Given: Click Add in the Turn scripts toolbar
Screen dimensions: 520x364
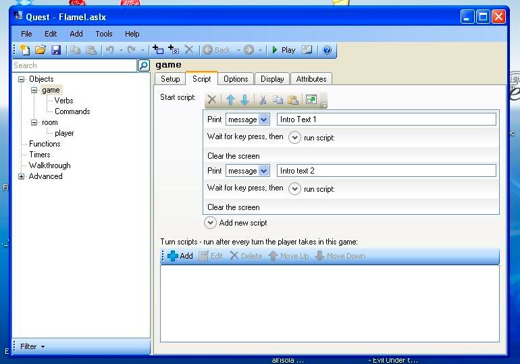Looking at the screenshot, I should pos(180,256).
